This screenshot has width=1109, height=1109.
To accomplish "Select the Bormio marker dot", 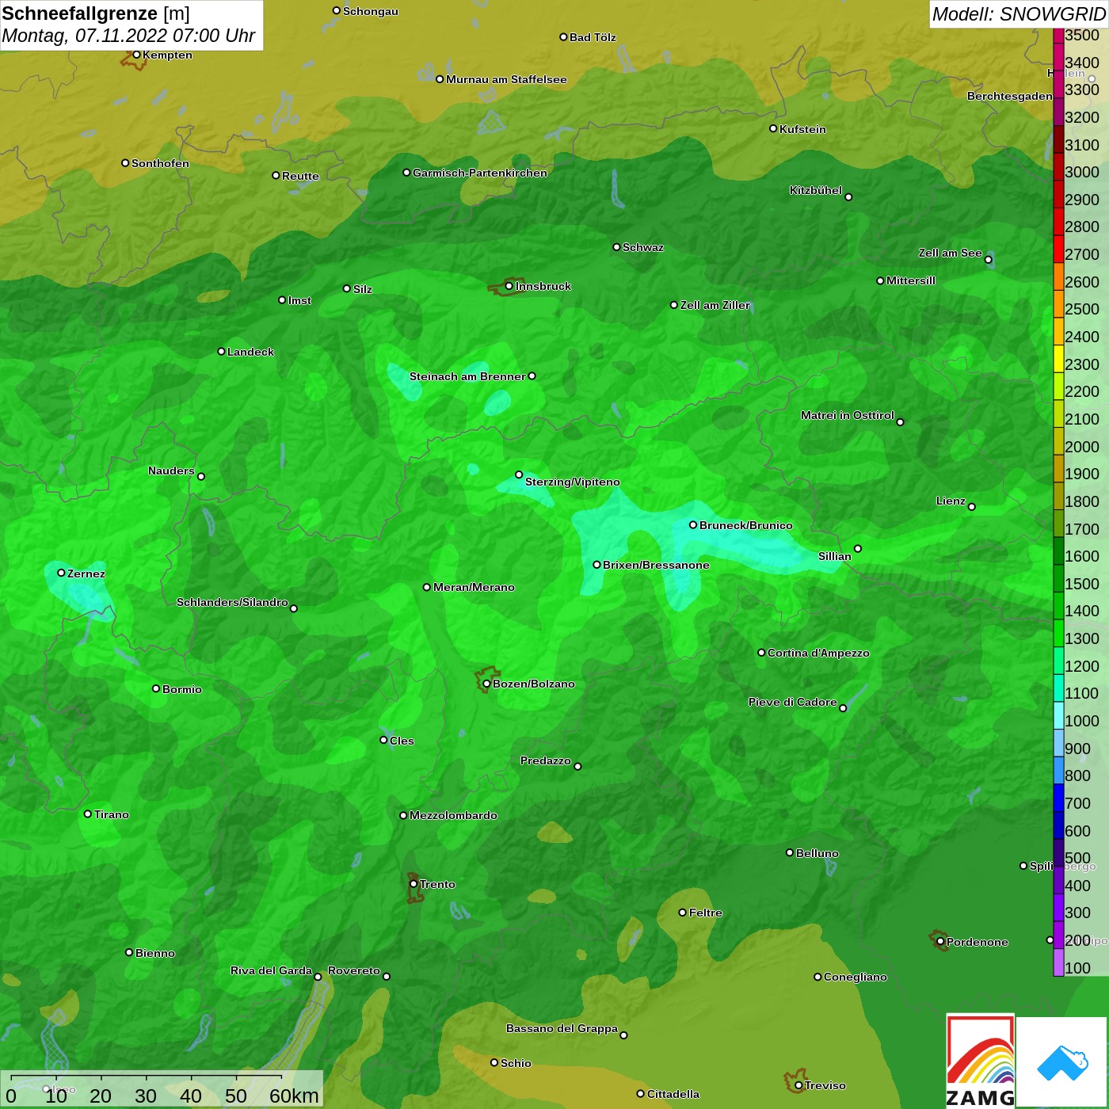I will 156,688.
